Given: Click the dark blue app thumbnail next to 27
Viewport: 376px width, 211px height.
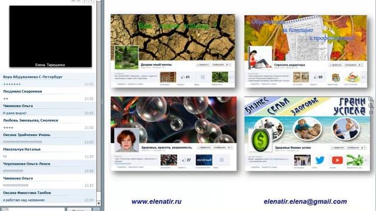Looking at the screenshot, I should [x=204, y=160].
